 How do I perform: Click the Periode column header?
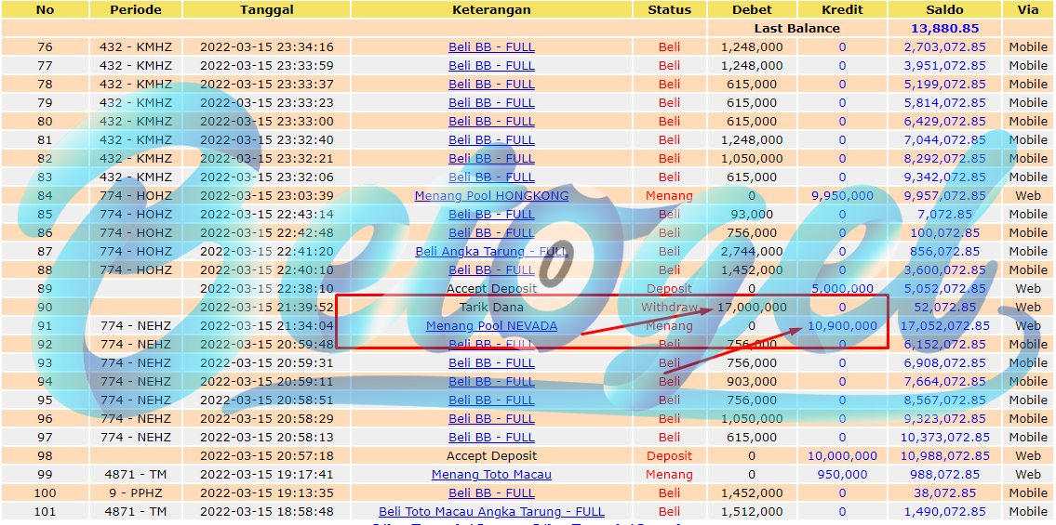136,10
